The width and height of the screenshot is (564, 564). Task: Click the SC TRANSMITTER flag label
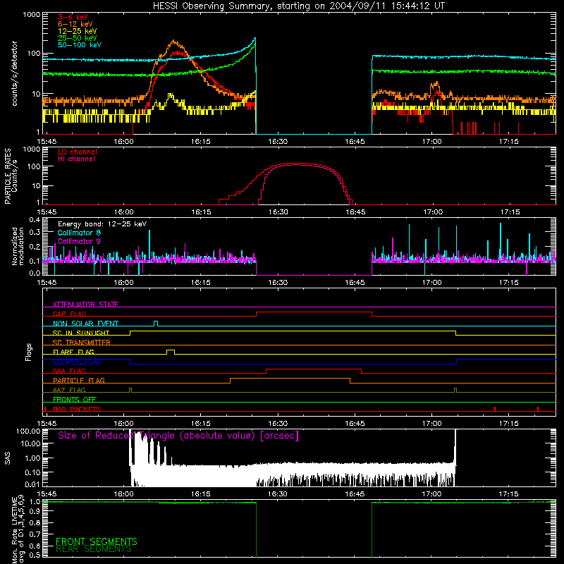[82, 343]
